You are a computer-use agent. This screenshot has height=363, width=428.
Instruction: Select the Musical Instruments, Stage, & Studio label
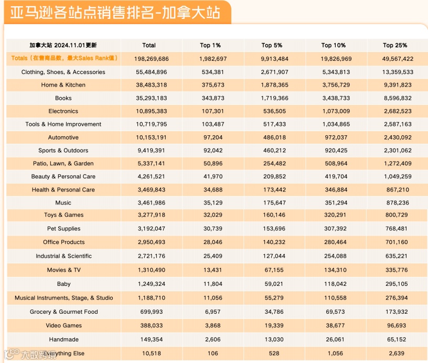[64, 298]
